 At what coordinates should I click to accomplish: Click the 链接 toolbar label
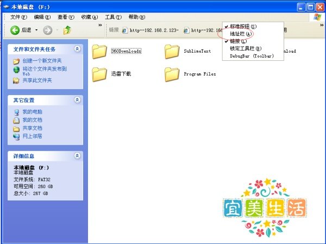(114, 30)
